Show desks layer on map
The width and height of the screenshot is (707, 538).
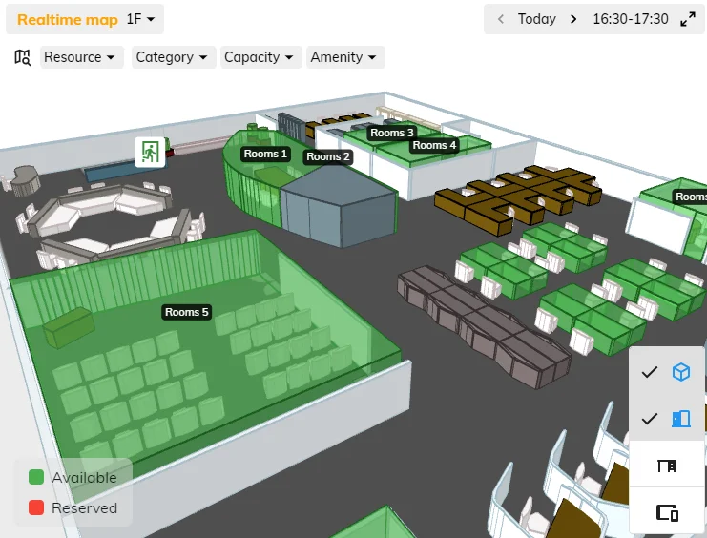point(667,466)
